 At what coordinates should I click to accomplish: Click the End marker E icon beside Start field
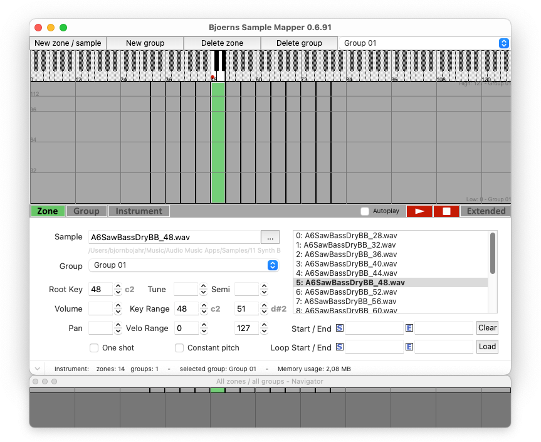409,328
